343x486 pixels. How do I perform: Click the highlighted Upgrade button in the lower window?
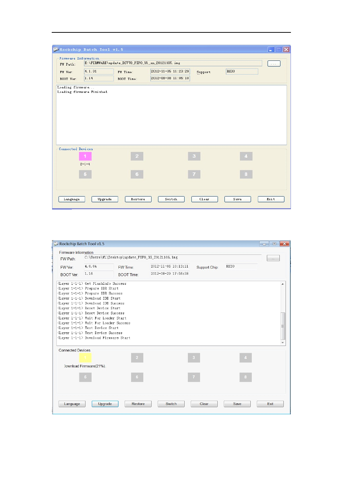click(x=105, y=404)
